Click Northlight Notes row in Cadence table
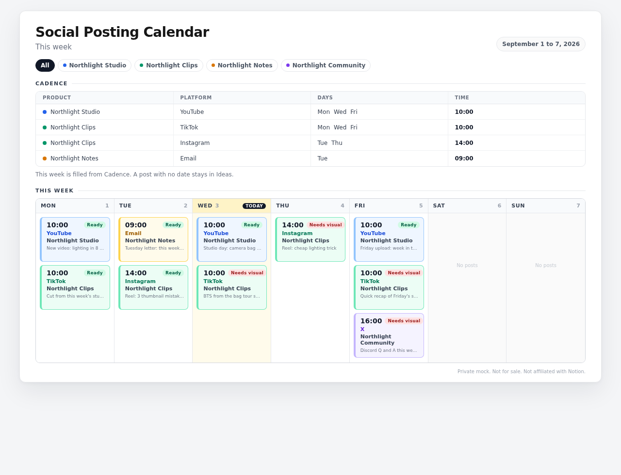Image resolution: width=621 pixels, height=475 pixels. click(x=310, y=158)
